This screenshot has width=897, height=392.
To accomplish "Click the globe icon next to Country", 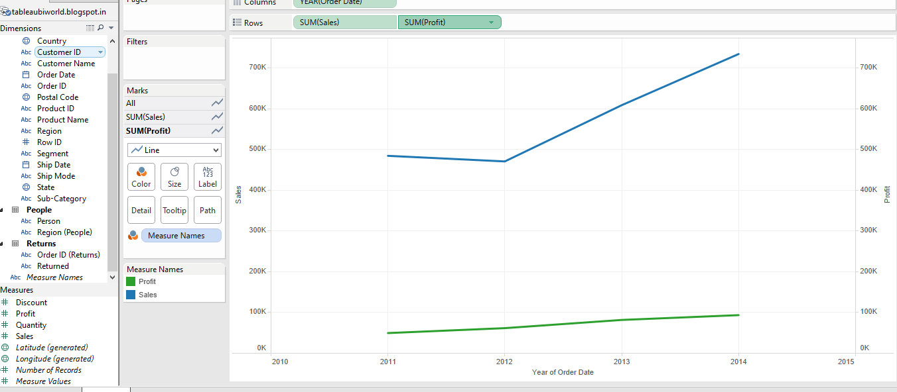I will pos(25,40).
